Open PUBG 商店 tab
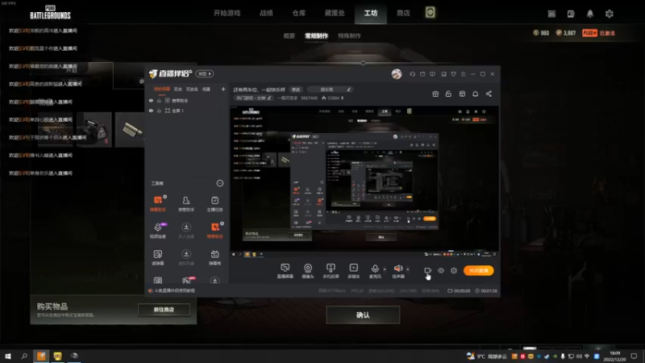The height and width of the screenshot is (363, 645). point(403,13)
